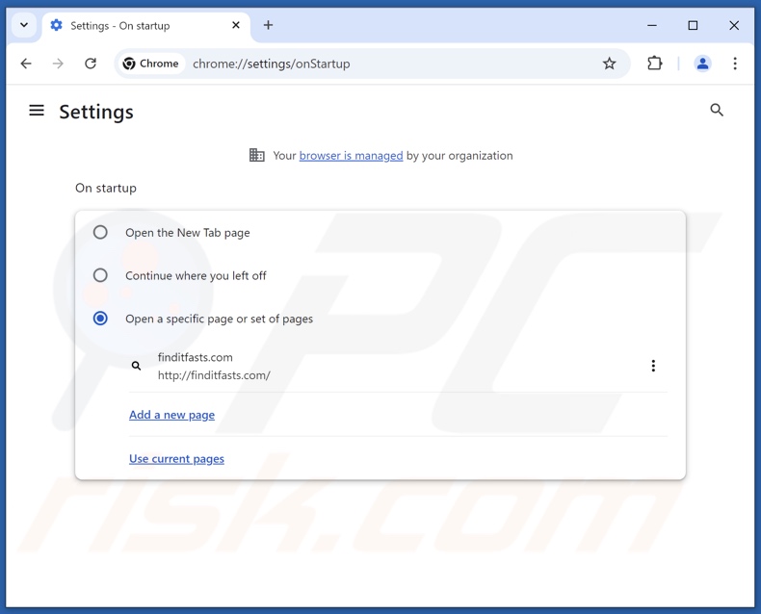Viewport: 761px width, 614px height.
Task: Select the 'Settings - On startup' tab
Action: pos(146,26)
